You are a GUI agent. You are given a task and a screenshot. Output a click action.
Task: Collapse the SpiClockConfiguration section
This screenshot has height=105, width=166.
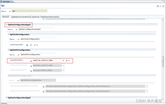point(9,35)
